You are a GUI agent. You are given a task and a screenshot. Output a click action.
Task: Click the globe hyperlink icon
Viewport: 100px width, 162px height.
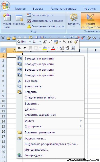pos(19,155)
